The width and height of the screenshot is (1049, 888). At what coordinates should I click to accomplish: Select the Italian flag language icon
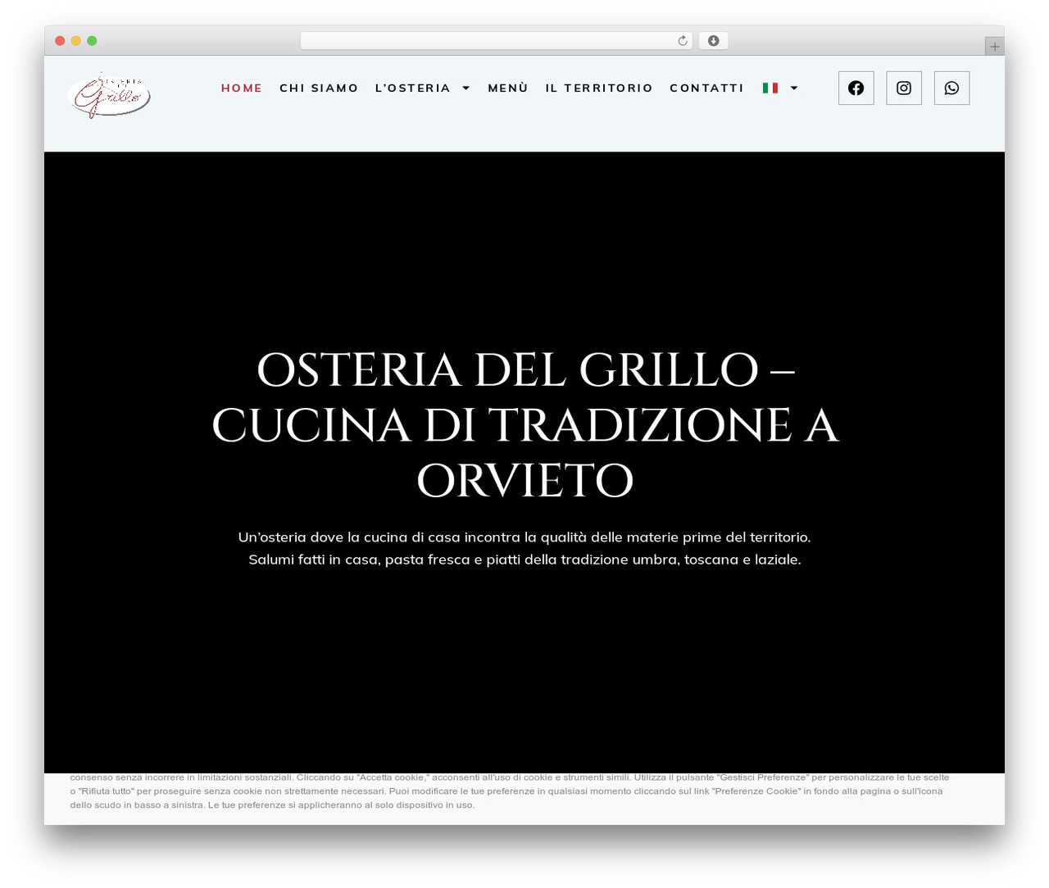click(770, 88)
